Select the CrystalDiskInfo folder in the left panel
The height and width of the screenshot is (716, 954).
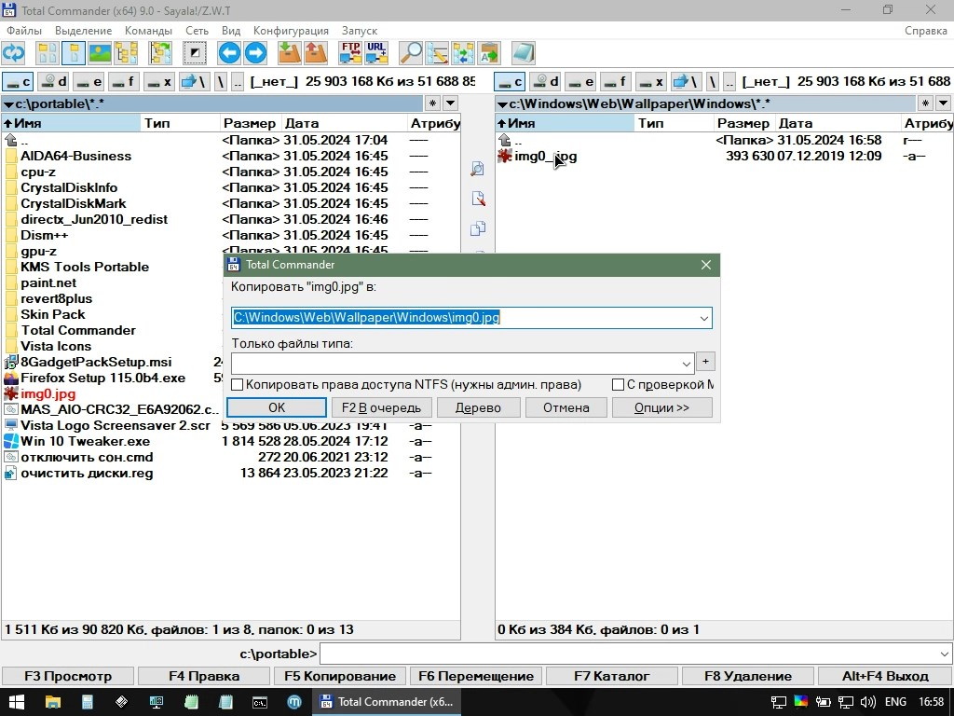[x=69, y=188]
